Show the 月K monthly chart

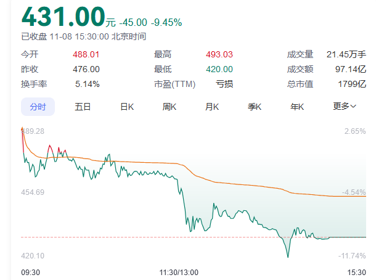point(212,107)
